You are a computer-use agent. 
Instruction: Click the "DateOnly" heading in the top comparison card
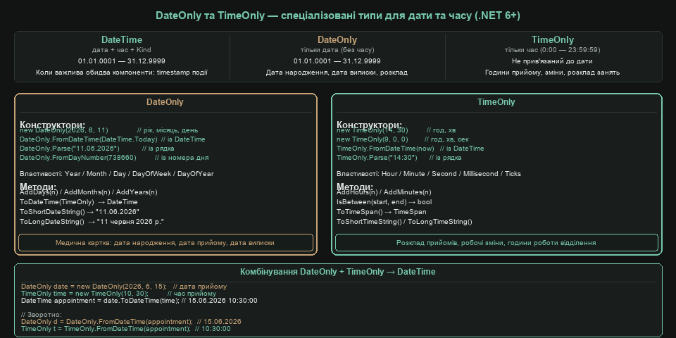point(337,40)
